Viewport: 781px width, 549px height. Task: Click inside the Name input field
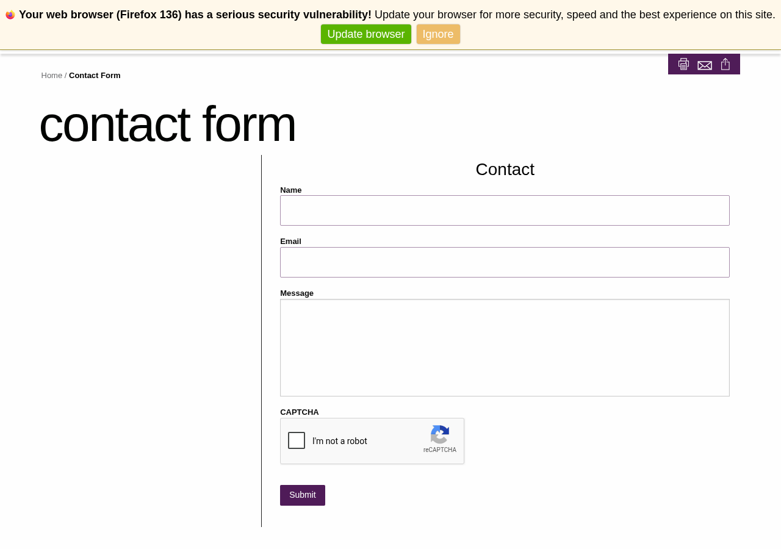coord(505,210)
